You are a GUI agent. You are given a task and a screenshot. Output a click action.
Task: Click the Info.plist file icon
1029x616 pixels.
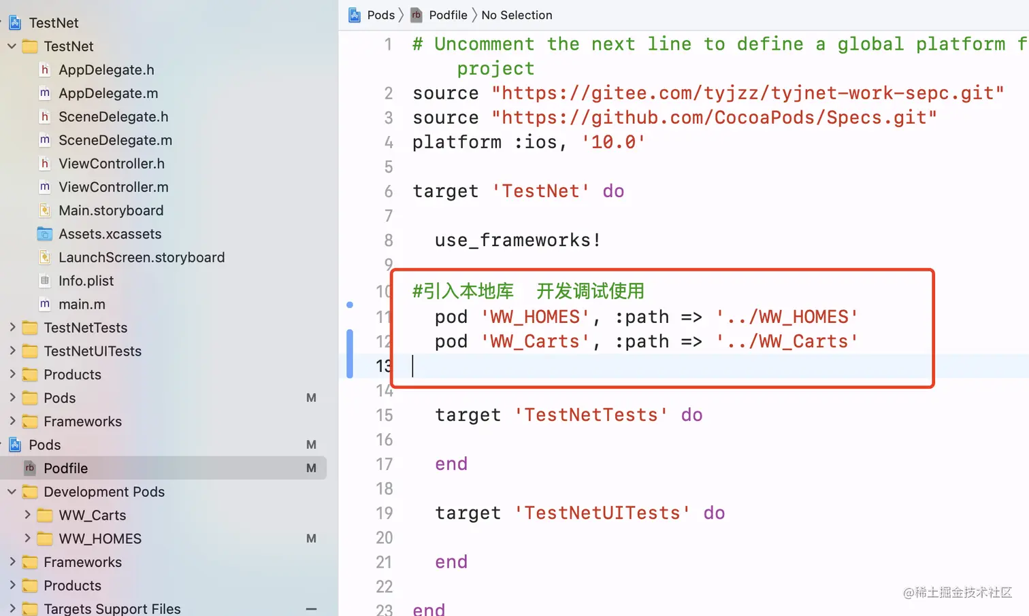tap(45, 281)
